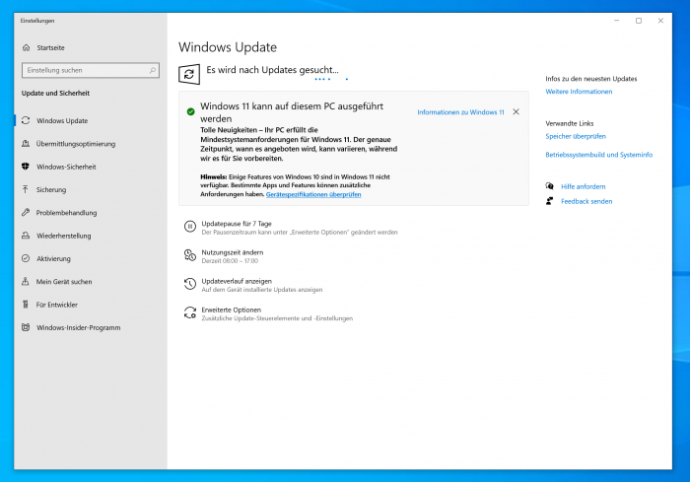This screenshot has width=690, height=482.
Task: Click Hilfe anfordern link
Action: tap(584, 186)
